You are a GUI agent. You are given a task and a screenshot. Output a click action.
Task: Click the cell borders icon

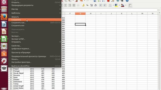110,5
